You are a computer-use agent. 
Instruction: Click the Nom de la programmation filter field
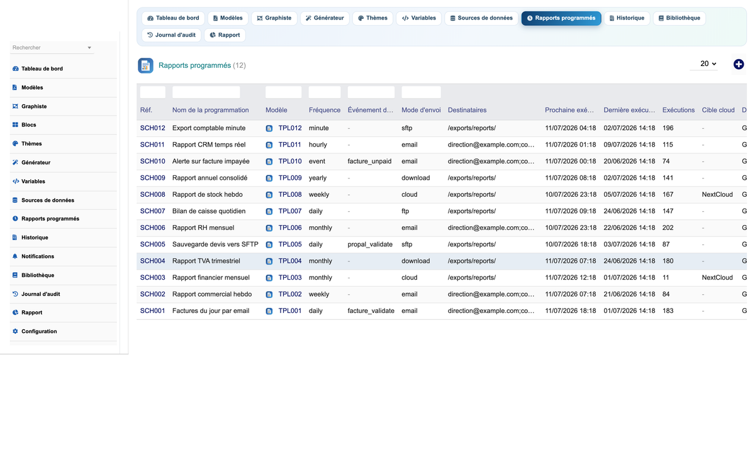pos(206,92)
